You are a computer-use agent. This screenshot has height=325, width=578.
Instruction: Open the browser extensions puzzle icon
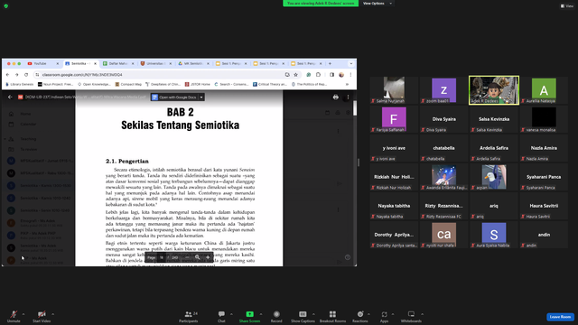318,74
